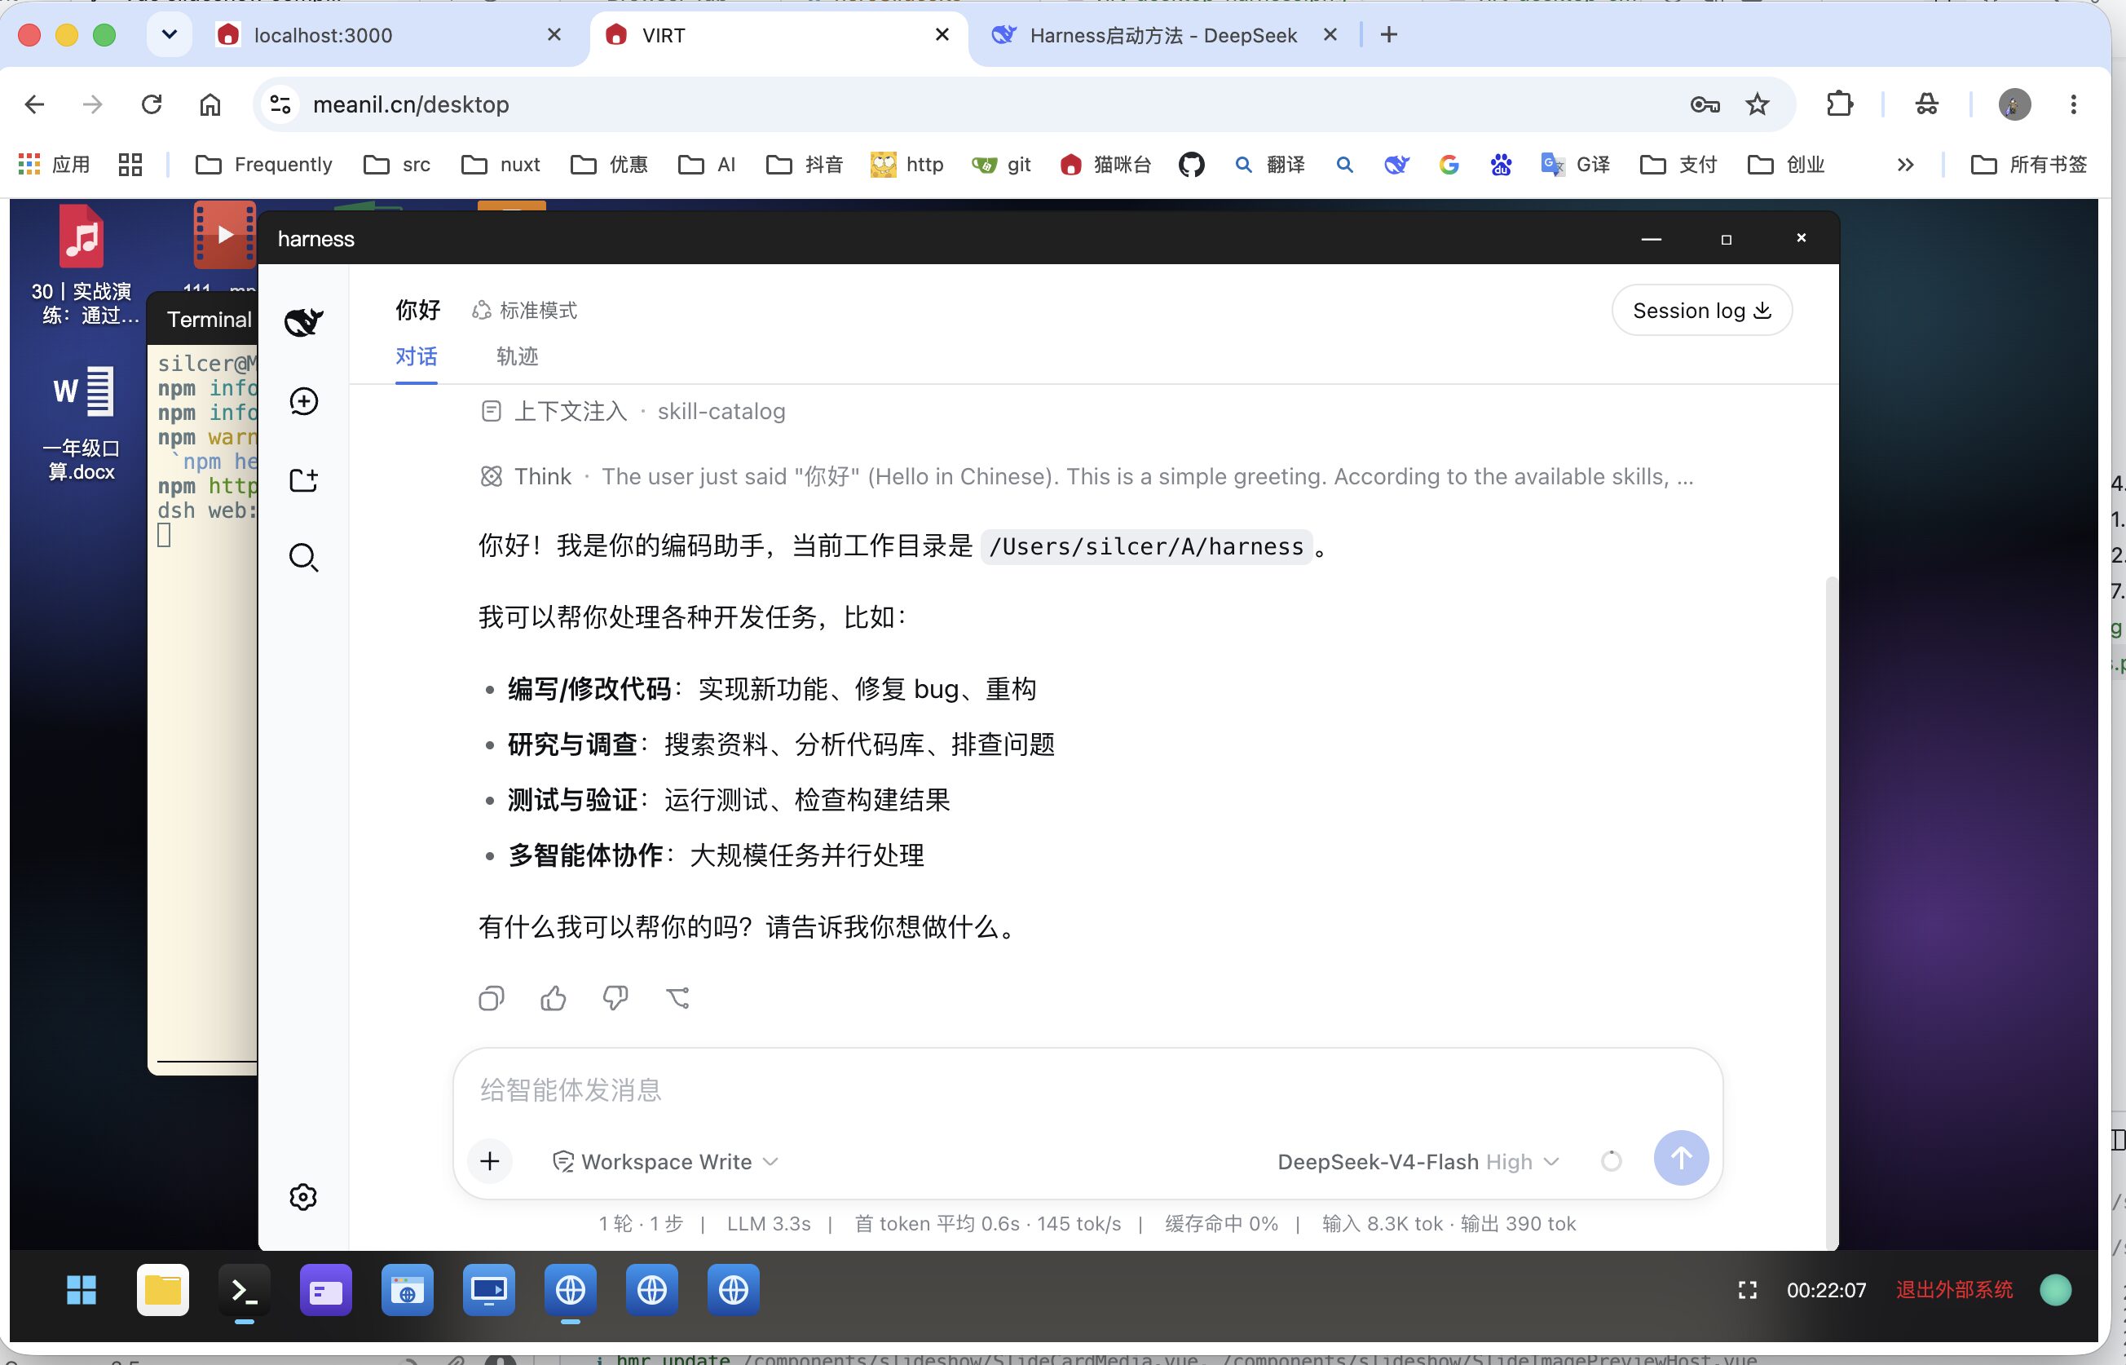Bookmark this page with the star
The image size is (2126, 1365).
click(1758, 104)
